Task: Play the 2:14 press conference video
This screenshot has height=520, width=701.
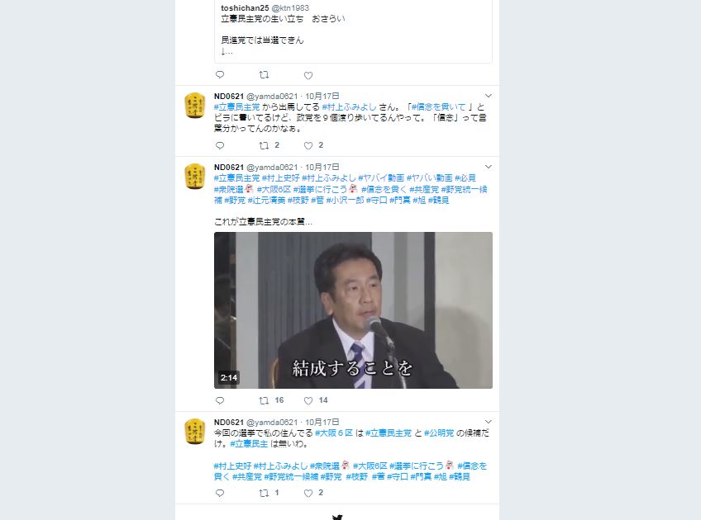Action: [353, 310]
